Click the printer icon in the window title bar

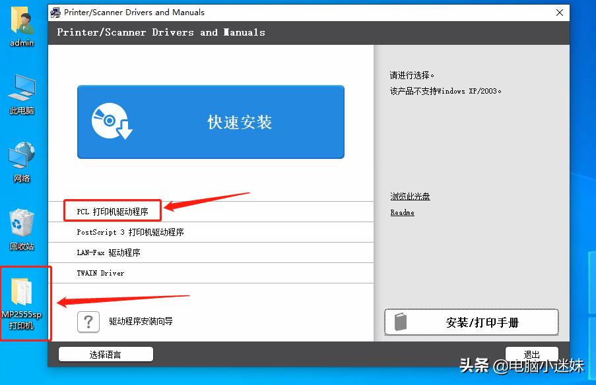coord(56,12)
